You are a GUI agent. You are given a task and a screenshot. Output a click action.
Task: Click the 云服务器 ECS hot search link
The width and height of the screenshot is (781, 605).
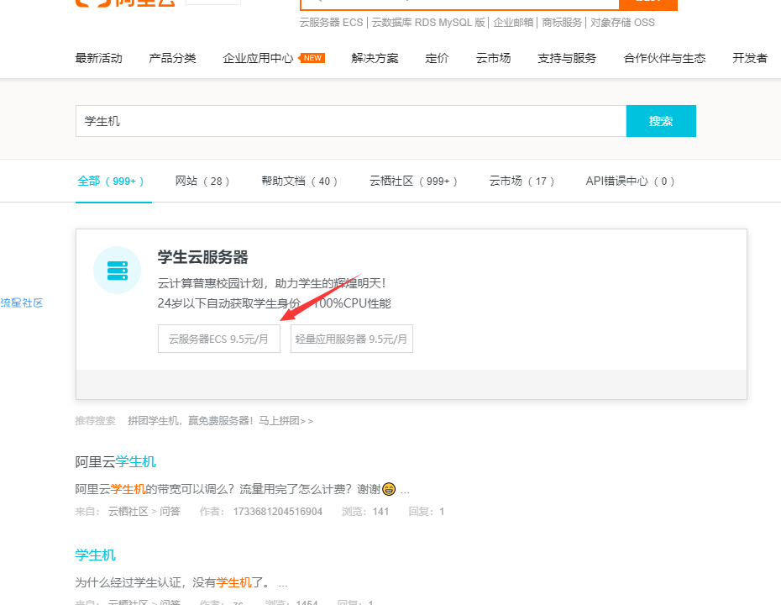(331, 23)
